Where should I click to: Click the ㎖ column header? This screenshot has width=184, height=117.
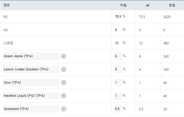coord(148,5)
